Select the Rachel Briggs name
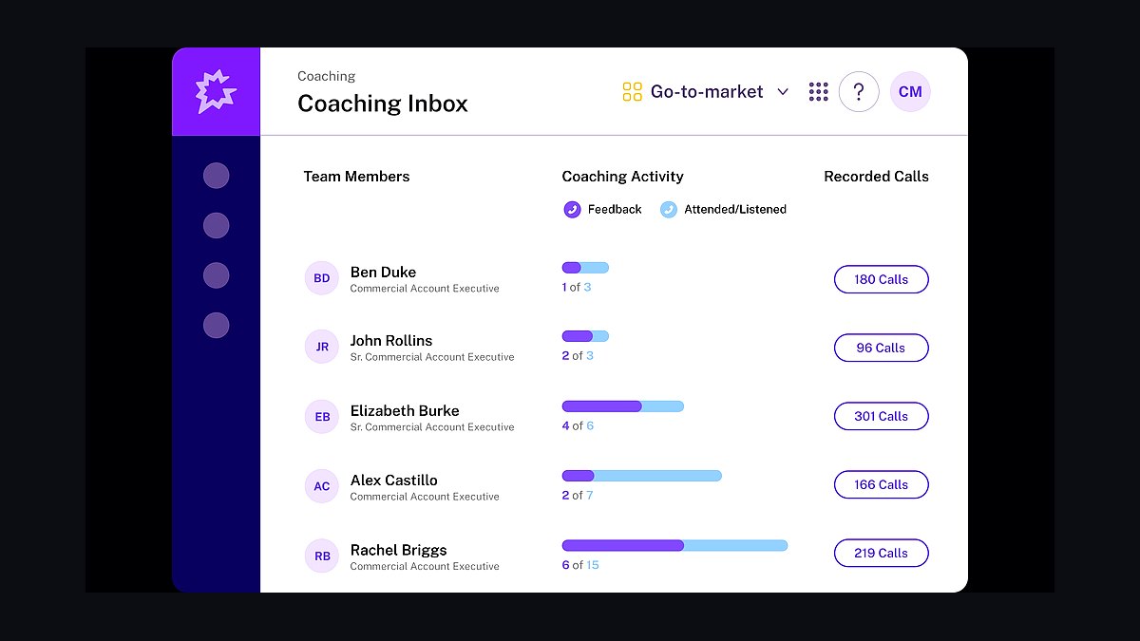 pyautogui.click(x=398, y=550)
